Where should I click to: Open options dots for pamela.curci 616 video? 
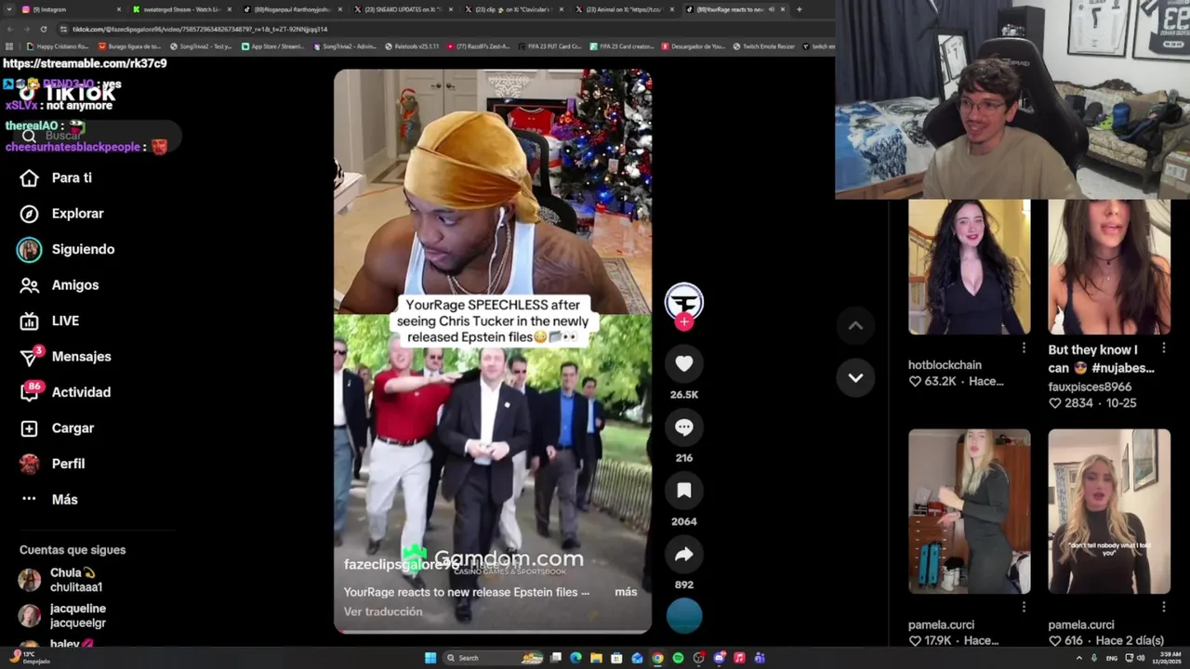pyautogui.click(x=1164, y=607)
